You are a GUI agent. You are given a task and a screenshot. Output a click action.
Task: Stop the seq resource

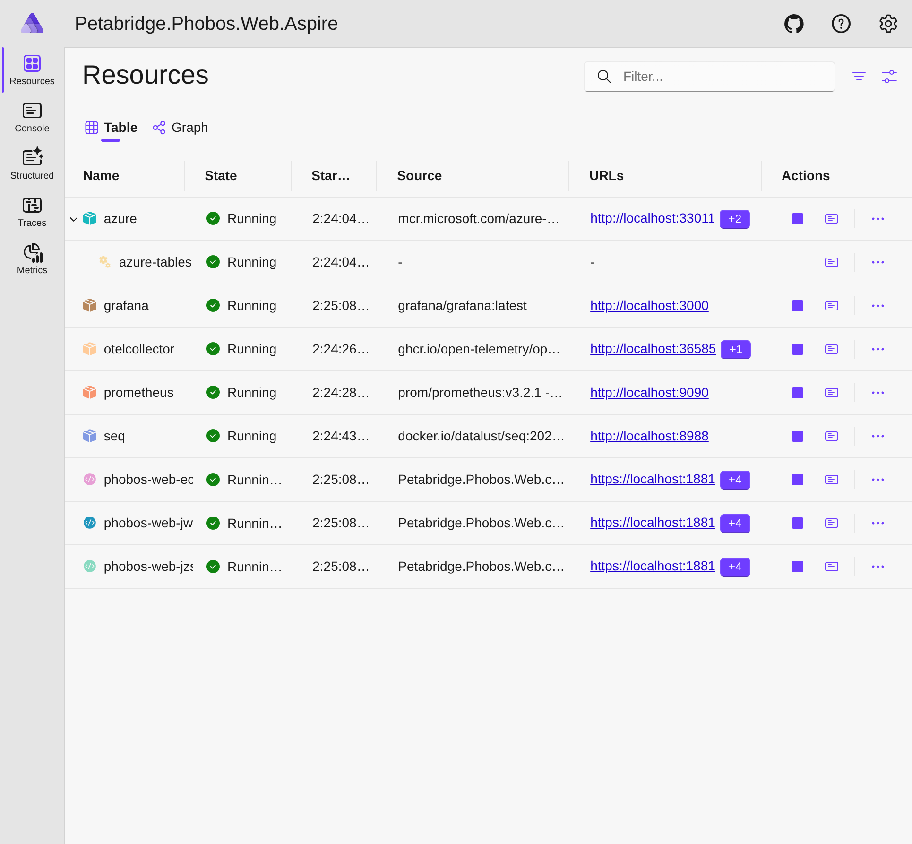(x=798, y=436)
